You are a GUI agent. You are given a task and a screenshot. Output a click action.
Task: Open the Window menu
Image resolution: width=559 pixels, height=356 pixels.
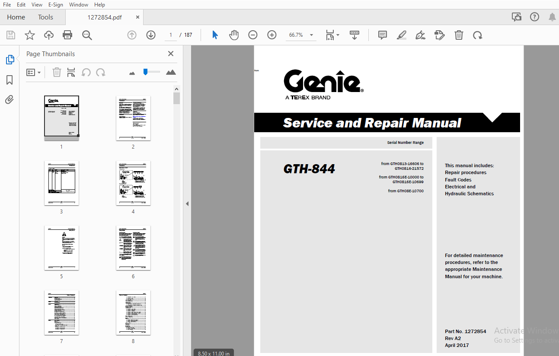click(x=78, y=4)
